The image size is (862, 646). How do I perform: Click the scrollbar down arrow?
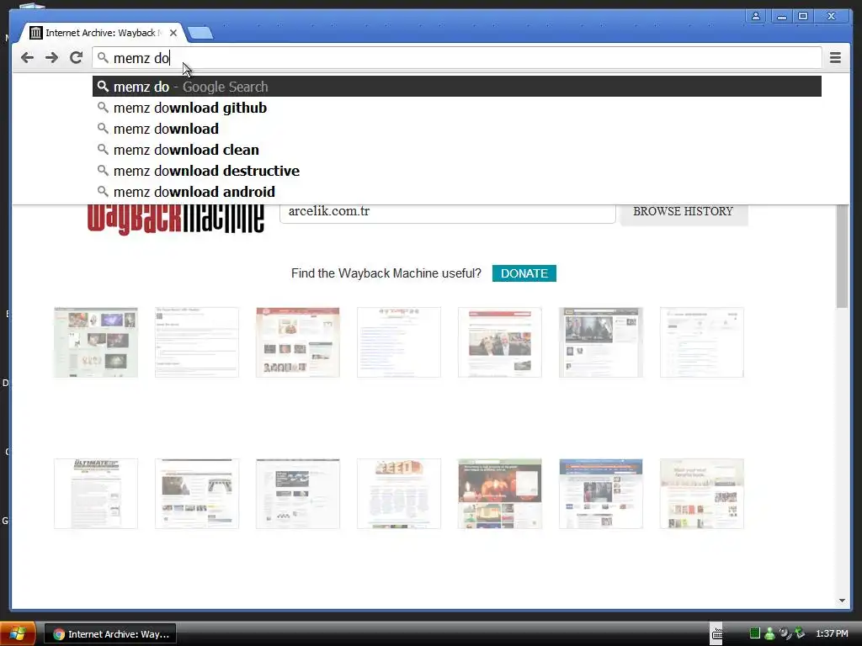pos(842,601)
